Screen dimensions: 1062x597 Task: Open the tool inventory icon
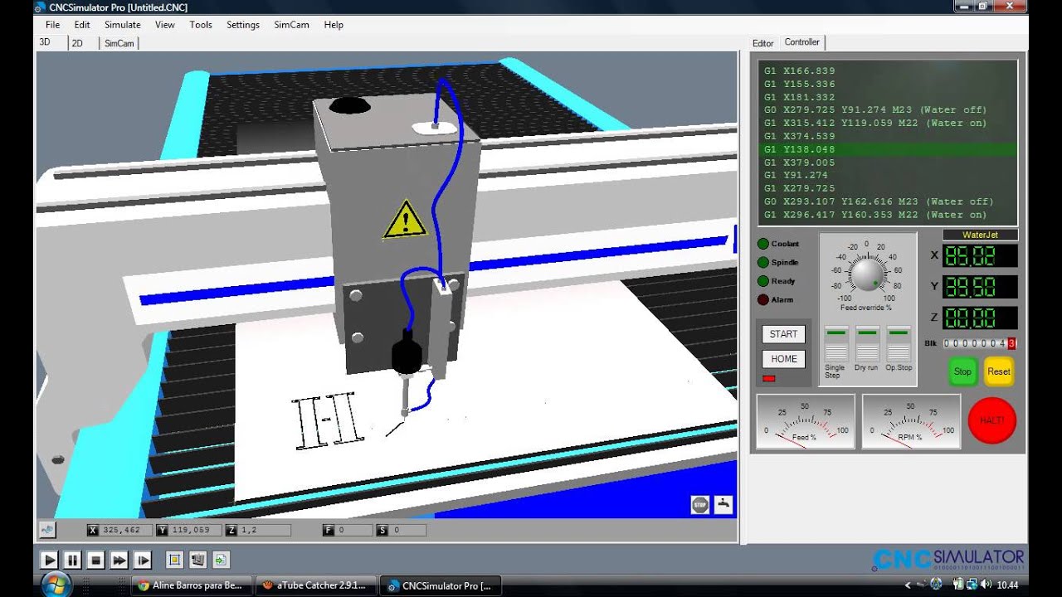tap(197, 561)
